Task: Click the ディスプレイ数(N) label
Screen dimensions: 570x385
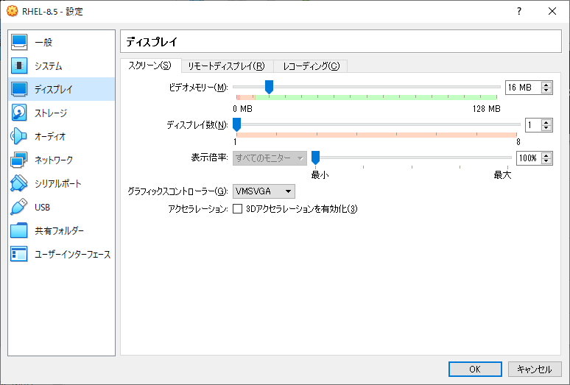Action: pyautogui.click(x=197, y=125)
